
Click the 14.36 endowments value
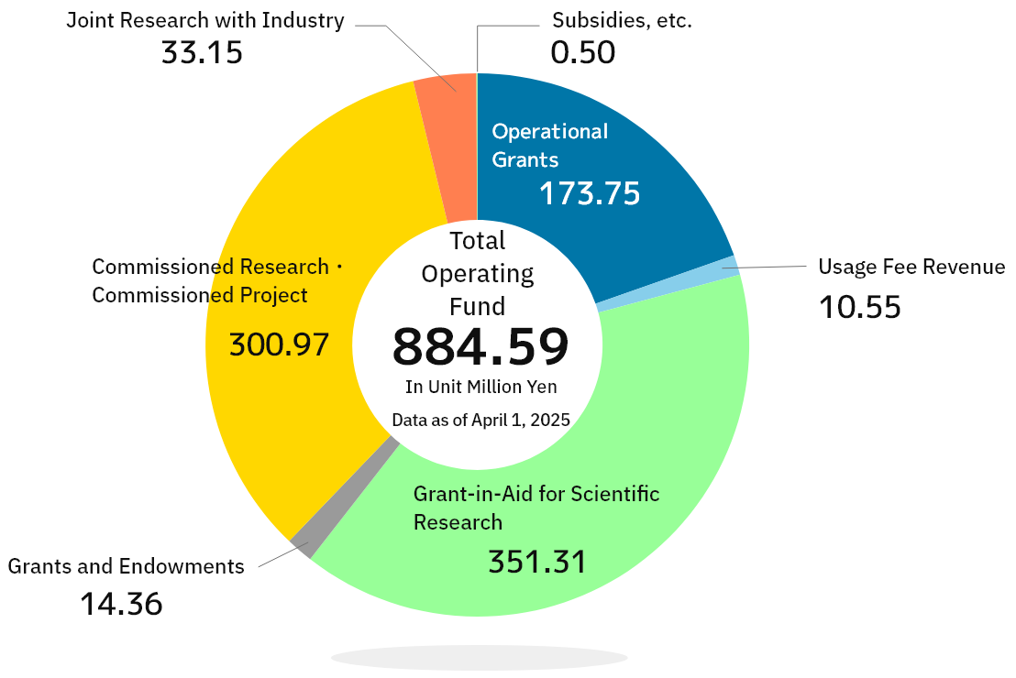pos(121,604)
